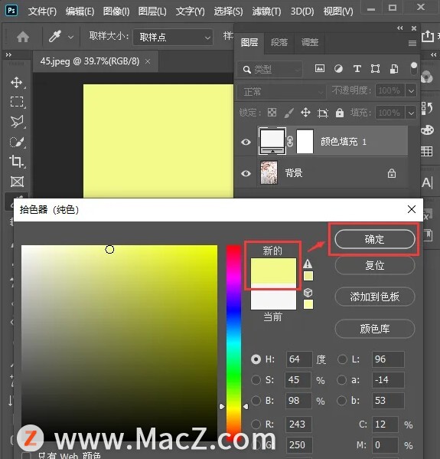Screen dimensions: 440x459
Task: Filter layers by shape layer icon
Action: (x=375, y=69)
